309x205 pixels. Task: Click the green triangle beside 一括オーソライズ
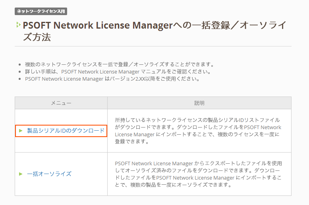coord(21,174)
